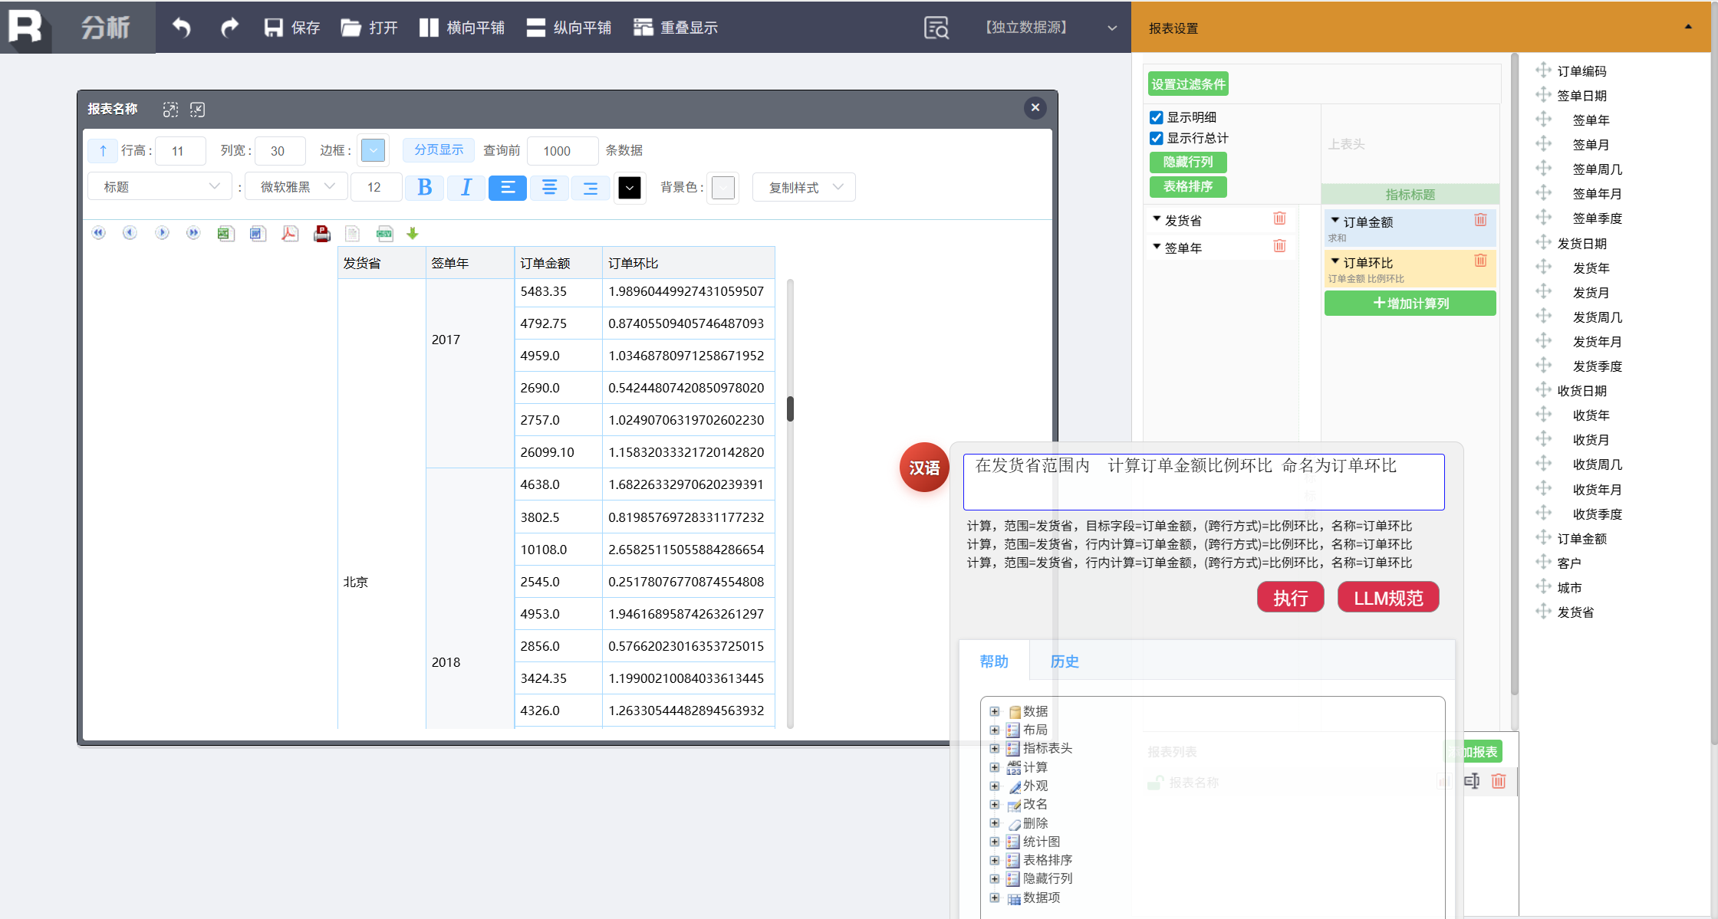Open the 复制样式 dropdown
Viewport: 1718px width, 919px height.
pos(804,187)
